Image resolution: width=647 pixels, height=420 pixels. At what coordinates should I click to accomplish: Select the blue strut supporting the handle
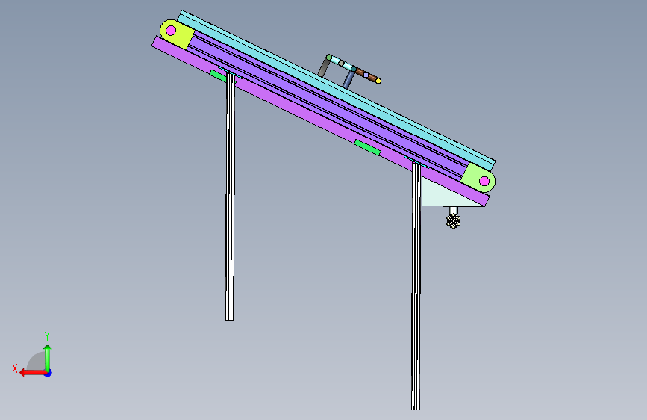point(349,79)
